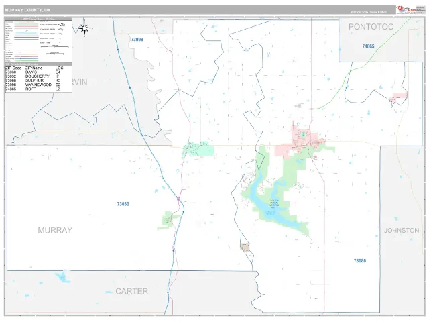429x322 pixels.
Task: Click location code I7 in the table
Action: tap(57, 76)
